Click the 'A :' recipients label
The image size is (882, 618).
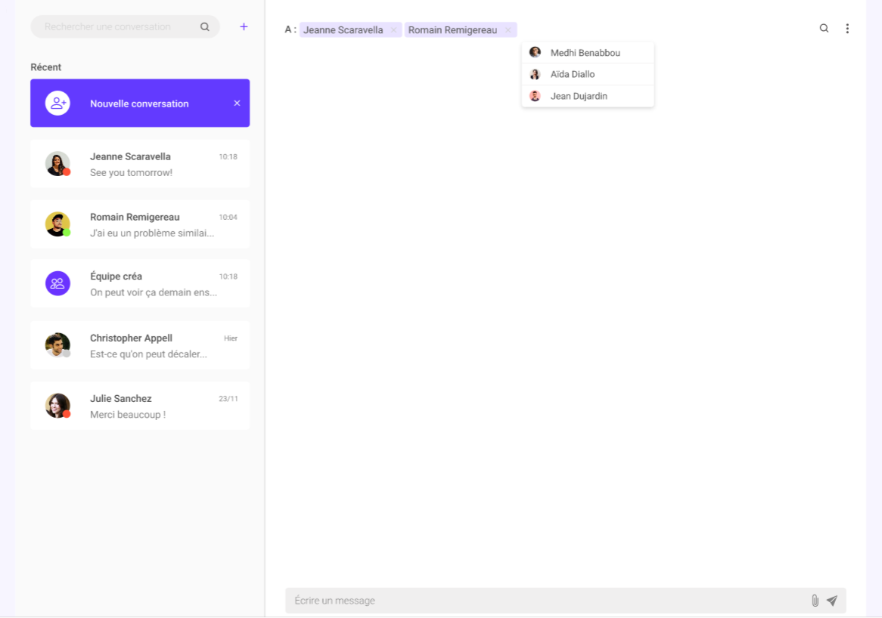click(x=290, y=29)
